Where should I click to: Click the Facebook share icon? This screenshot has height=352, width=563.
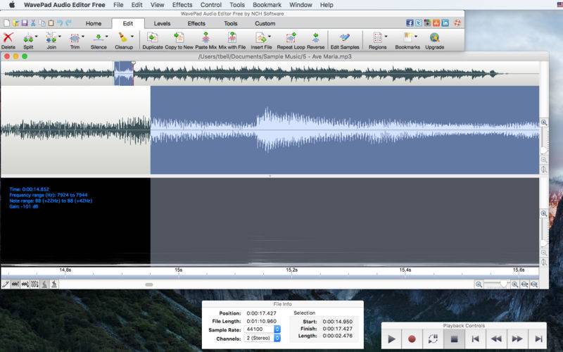(410, 23)
